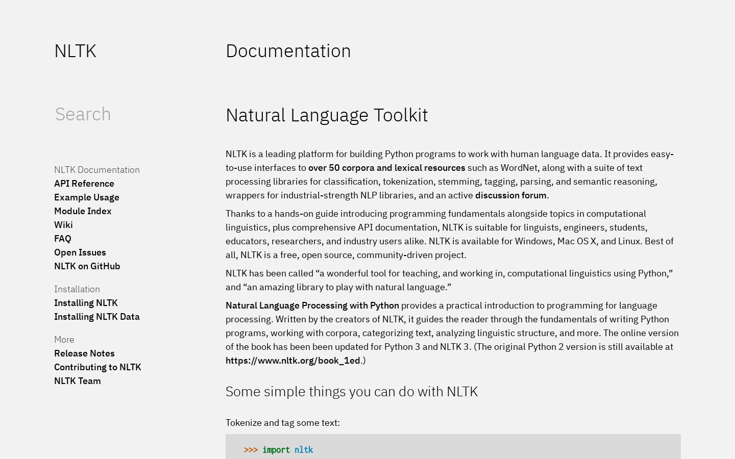This screenshot has height=459, width=735.
Task: Follow 'over 50 corpora and lexical resources' link
Action: coord(387,168)
